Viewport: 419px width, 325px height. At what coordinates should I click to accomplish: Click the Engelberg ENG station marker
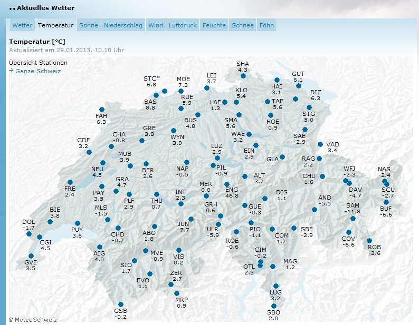227,184
